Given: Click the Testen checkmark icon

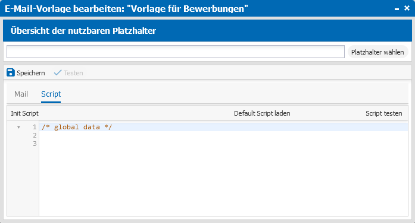Looking at the screenshot, I should tap(58, 72).
